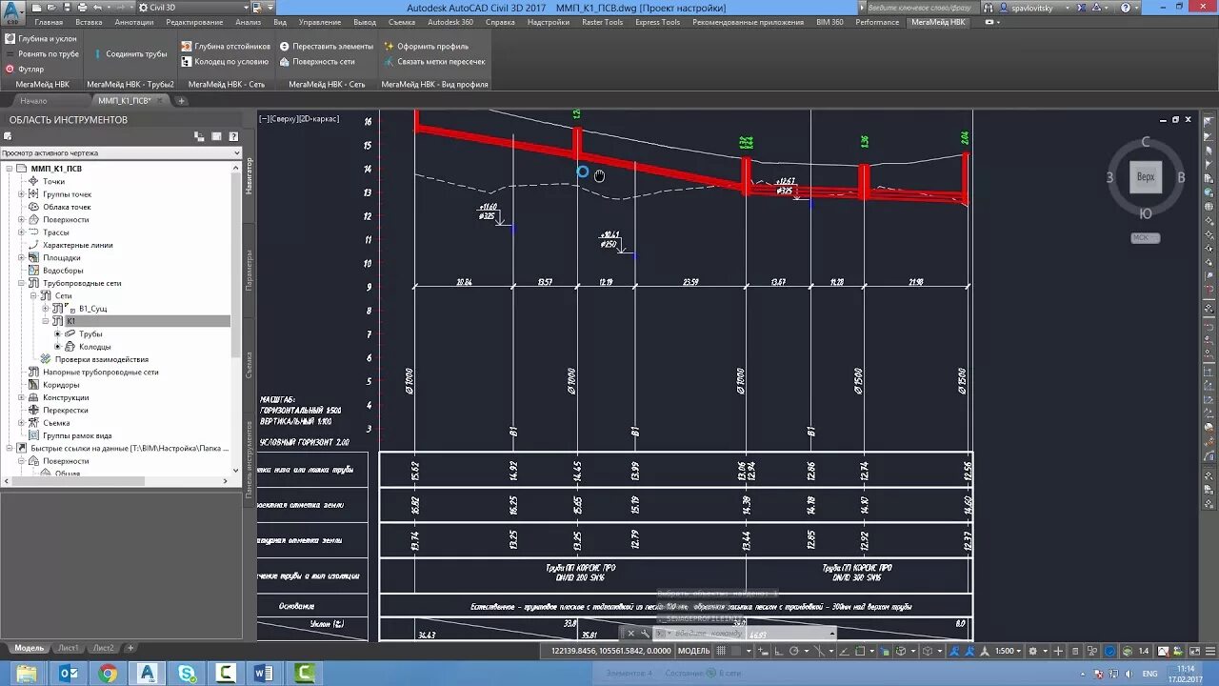Toggle blue hardware acceleration circle icon
This screenshot has width=1219, height=686.
point(1109,651)
